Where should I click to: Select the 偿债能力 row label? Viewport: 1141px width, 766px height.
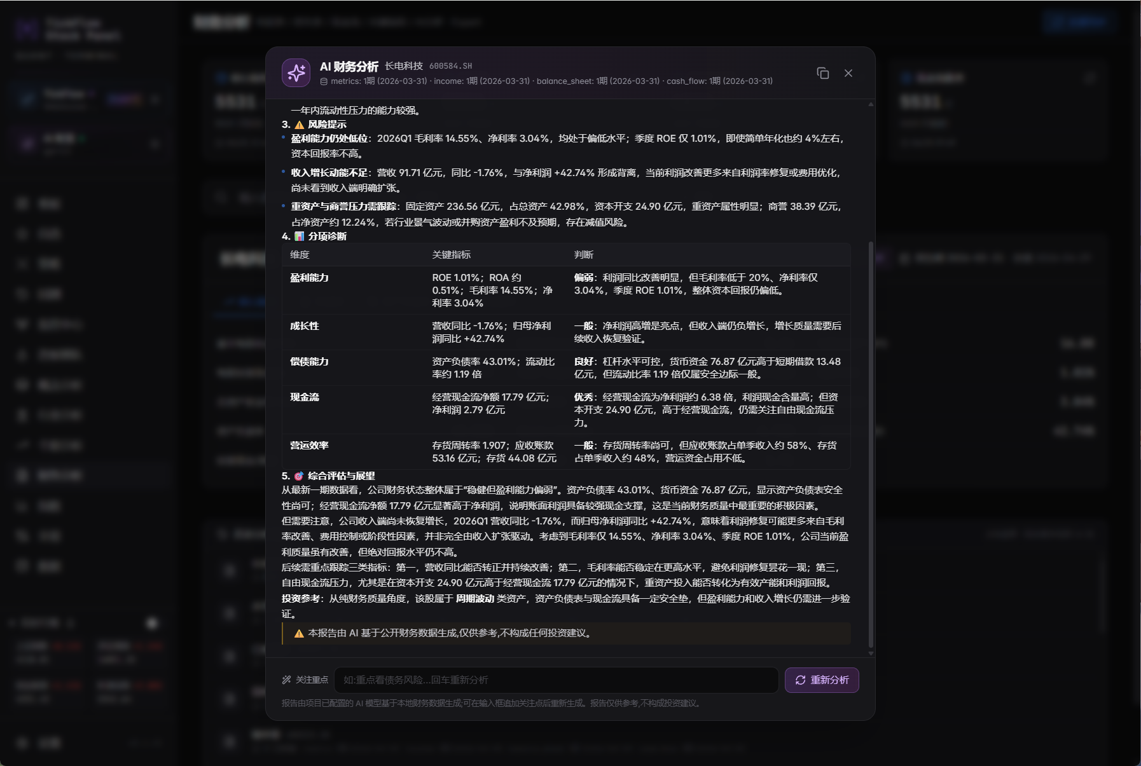309,362
